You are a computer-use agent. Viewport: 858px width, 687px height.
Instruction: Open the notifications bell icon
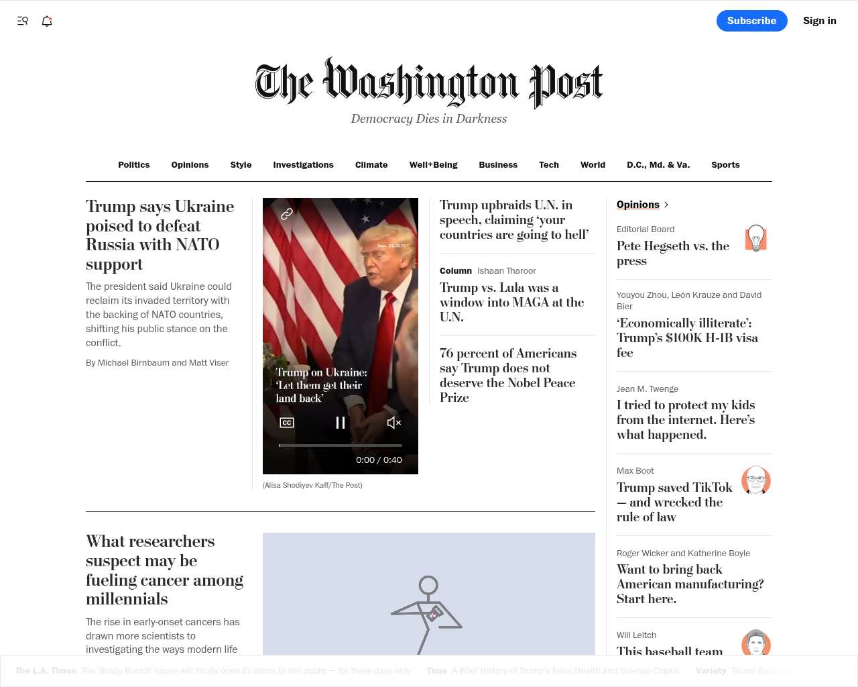(47, 21)
